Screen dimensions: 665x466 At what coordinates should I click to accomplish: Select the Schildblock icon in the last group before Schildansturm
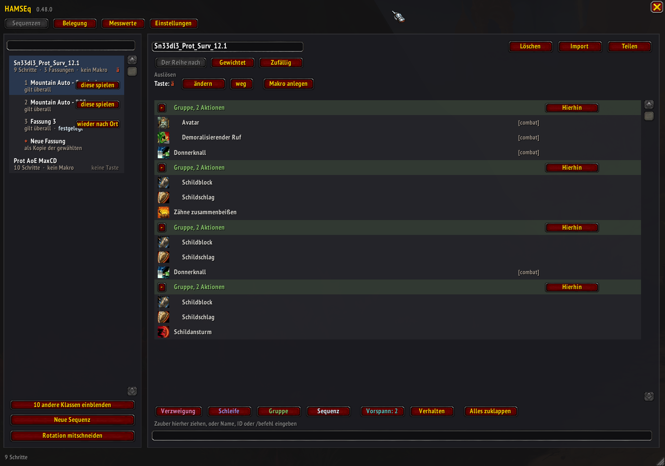pos(163,302)
